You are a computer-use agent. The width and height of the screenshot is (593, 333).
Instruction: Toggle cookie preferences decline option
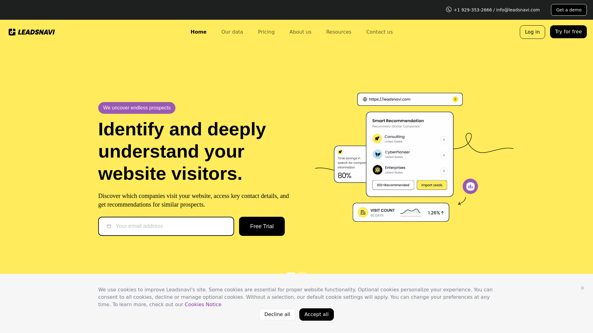277,314
